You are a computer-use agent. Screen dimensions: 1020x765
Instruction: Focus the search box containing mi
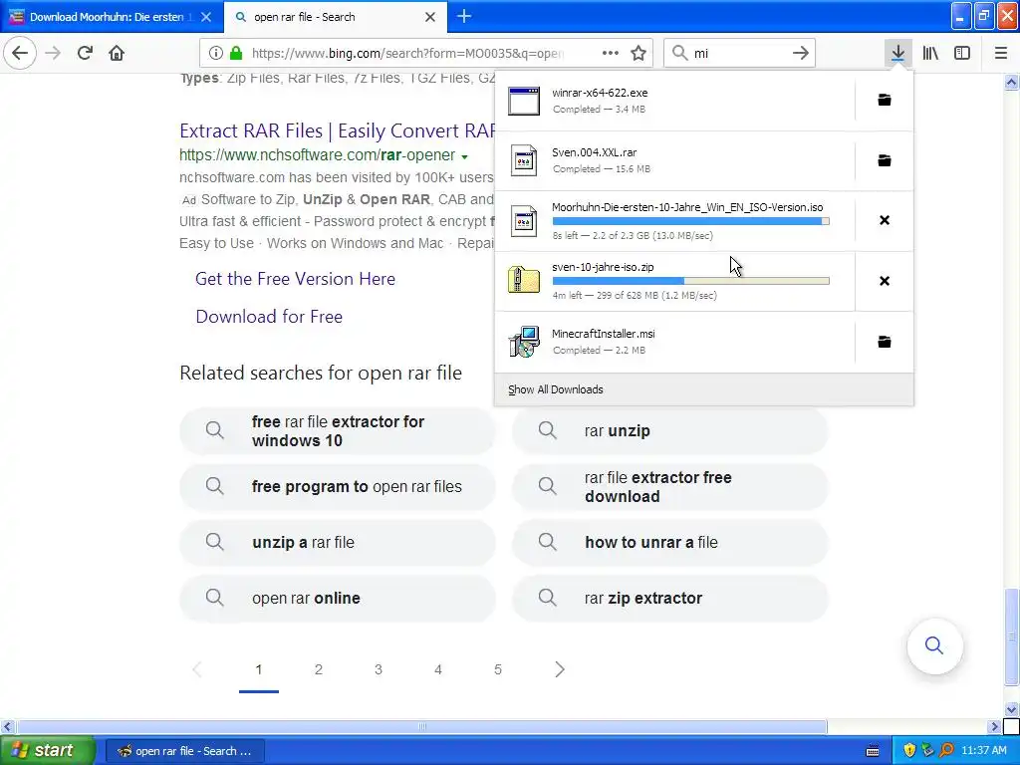click(x=738, y=53)
